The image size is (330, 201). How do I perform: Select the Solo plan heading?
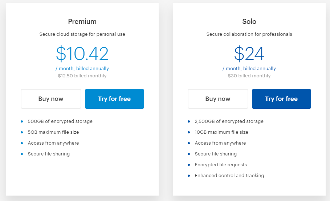pos(249,21)
